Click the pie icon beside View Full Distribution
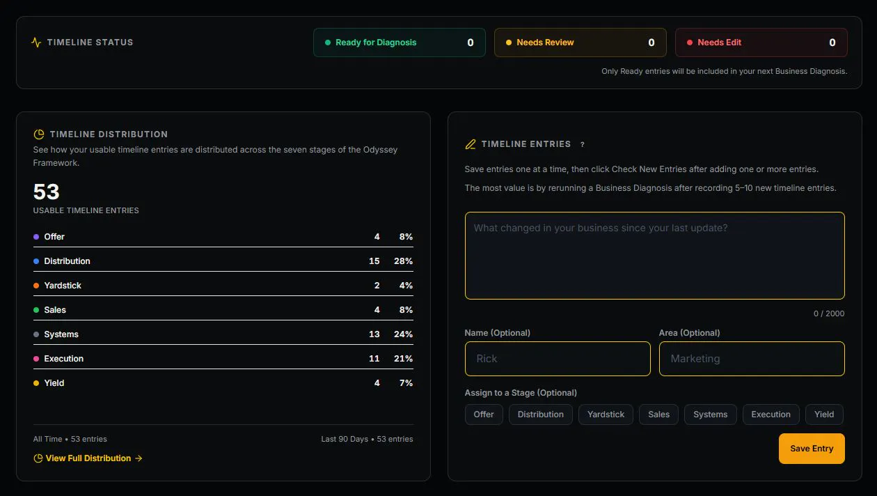 pyautogui.click(x=38, y=458)
